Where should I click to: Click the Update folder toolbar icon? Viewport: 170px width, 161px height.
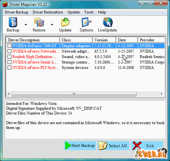(x=65, y=22)
